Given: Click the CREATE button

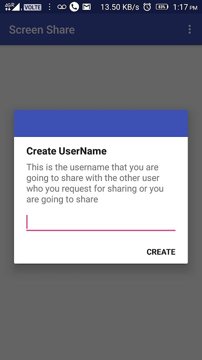Looking at the screenshot, I should tap(161, 252).
